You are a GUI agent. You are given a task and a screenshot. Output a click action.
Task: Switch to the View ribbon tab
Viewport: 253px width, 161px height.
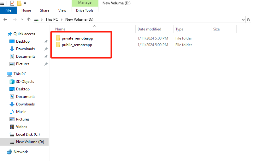(62, 10)
